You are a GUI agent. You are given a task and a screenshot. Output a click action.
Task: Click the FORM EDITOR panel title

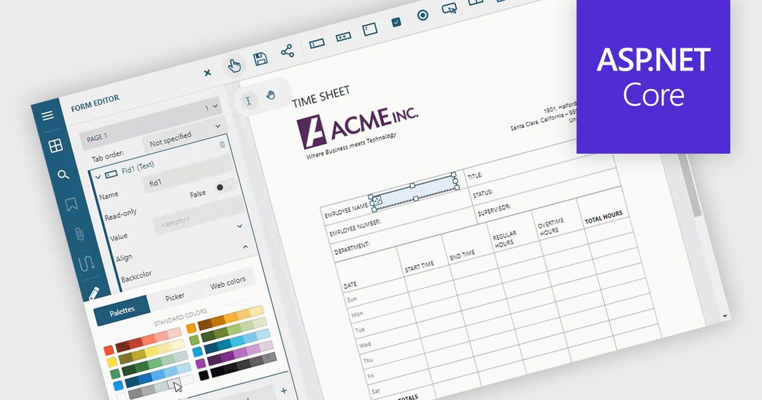click(95, 103)
